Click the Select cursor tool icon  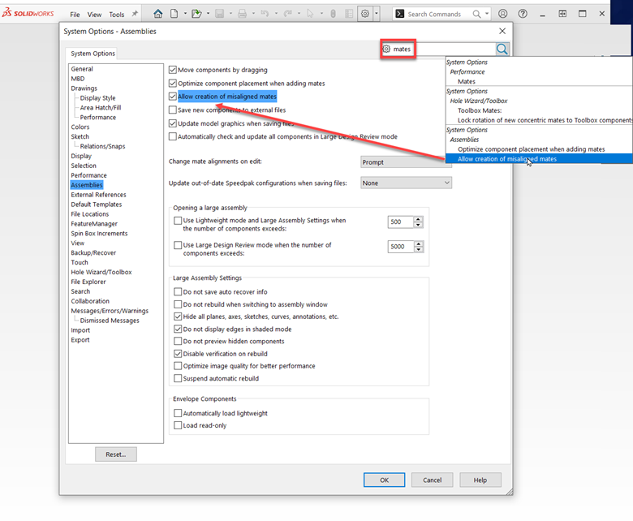[310, 14]
